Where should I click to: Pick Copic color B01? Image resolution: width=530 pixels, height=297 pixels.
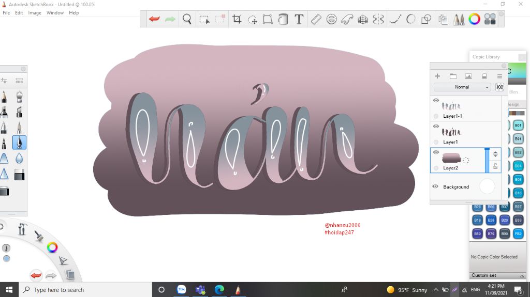click(x=518, y=125)
